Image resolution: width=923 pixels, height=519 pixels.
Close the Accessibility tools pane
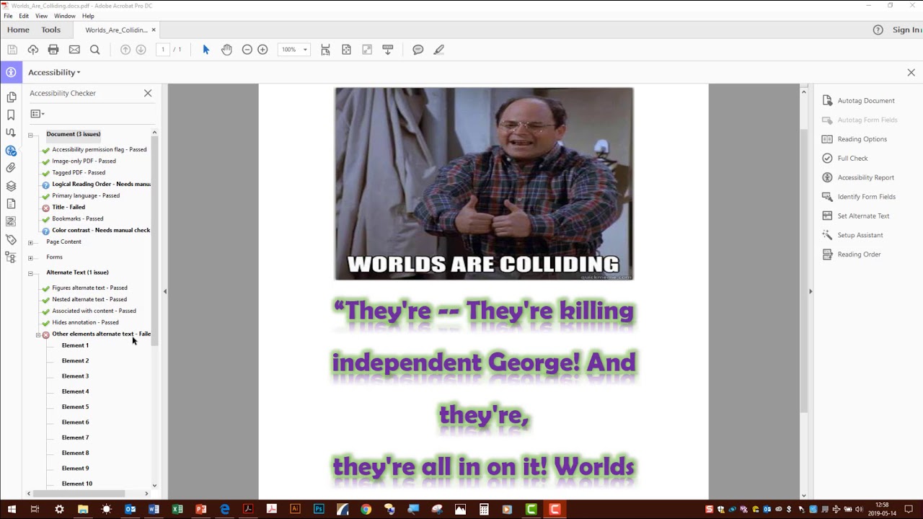(x=911, y=73)
